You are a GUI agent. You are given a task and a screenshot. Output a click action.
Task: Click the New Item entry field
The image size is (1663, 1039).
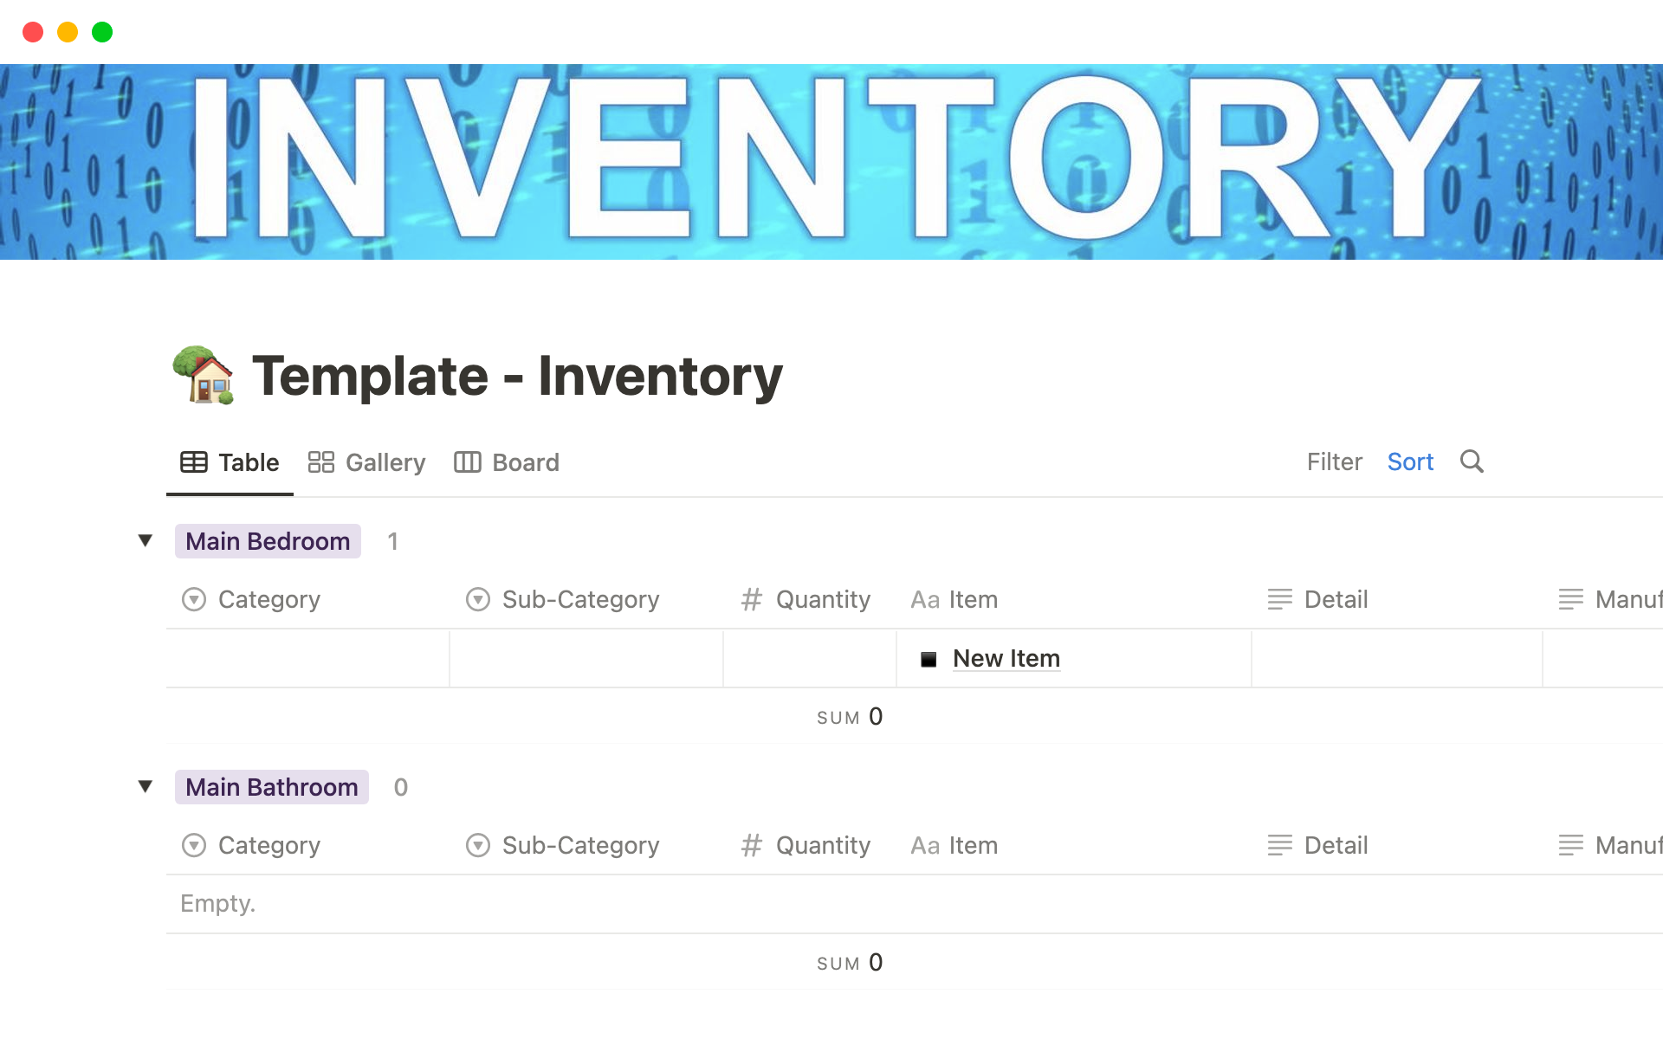pos(1007,658)
